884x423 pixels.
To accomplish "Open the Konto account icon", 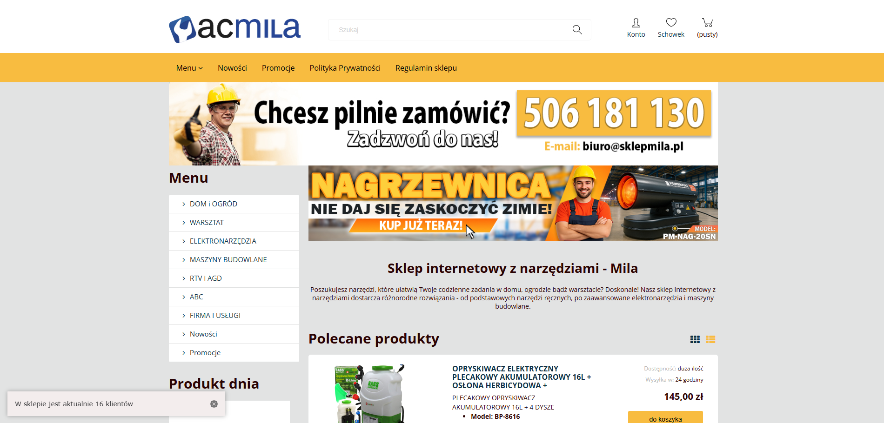I will 636,23.
